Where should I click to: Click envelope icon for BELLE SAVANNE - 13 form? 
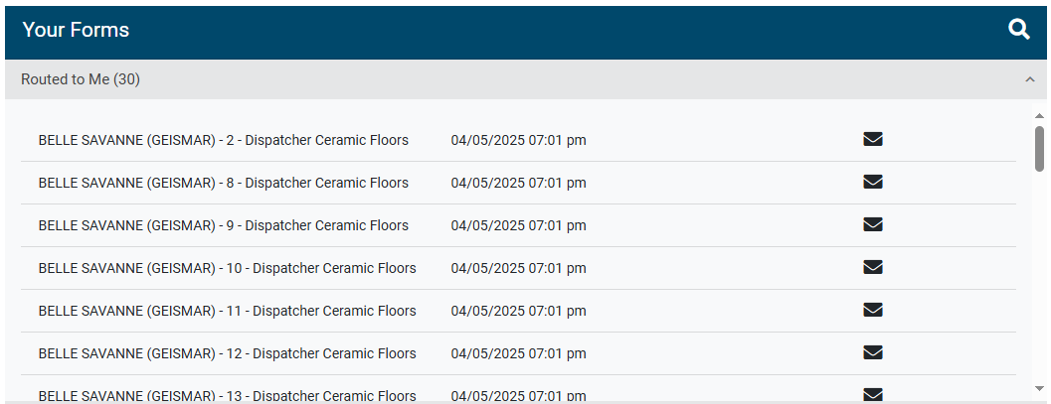(873, 394)
